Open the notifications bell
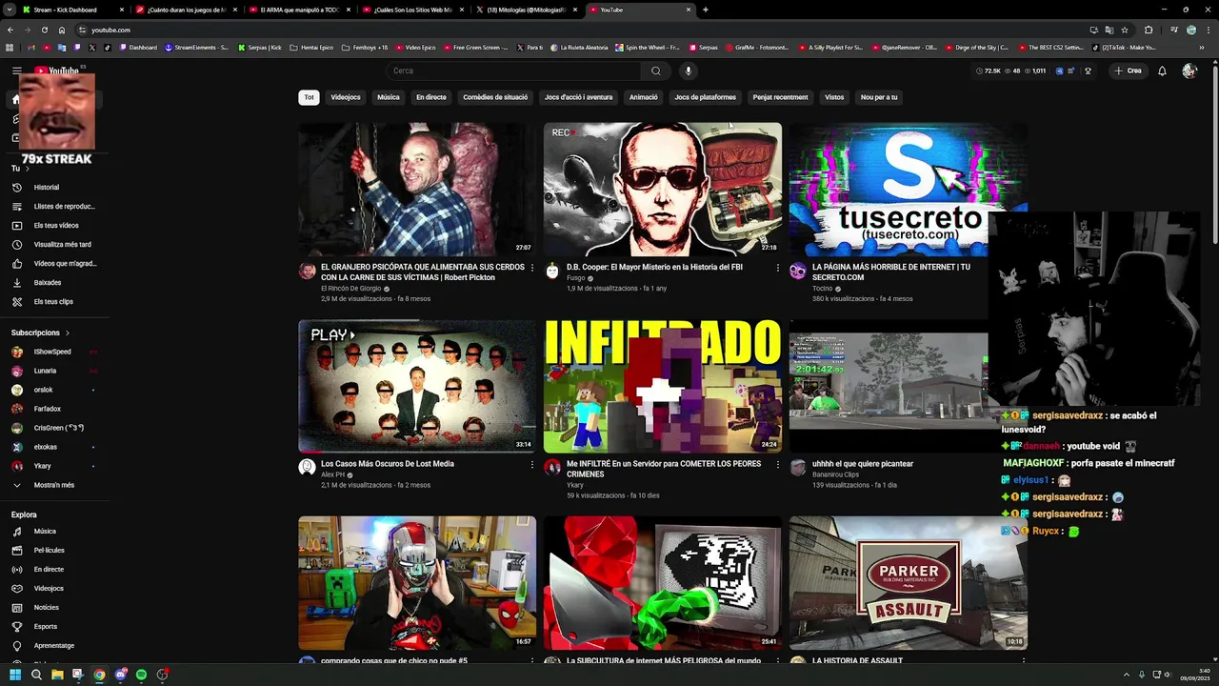This screenshot has height=686, width=1219. [x=1162, y=71]
